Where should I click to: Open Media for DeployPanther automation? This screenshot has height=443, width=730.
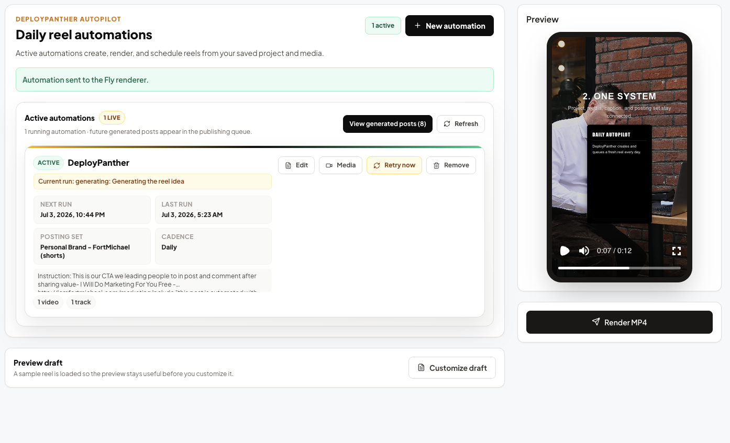[340, 165]
